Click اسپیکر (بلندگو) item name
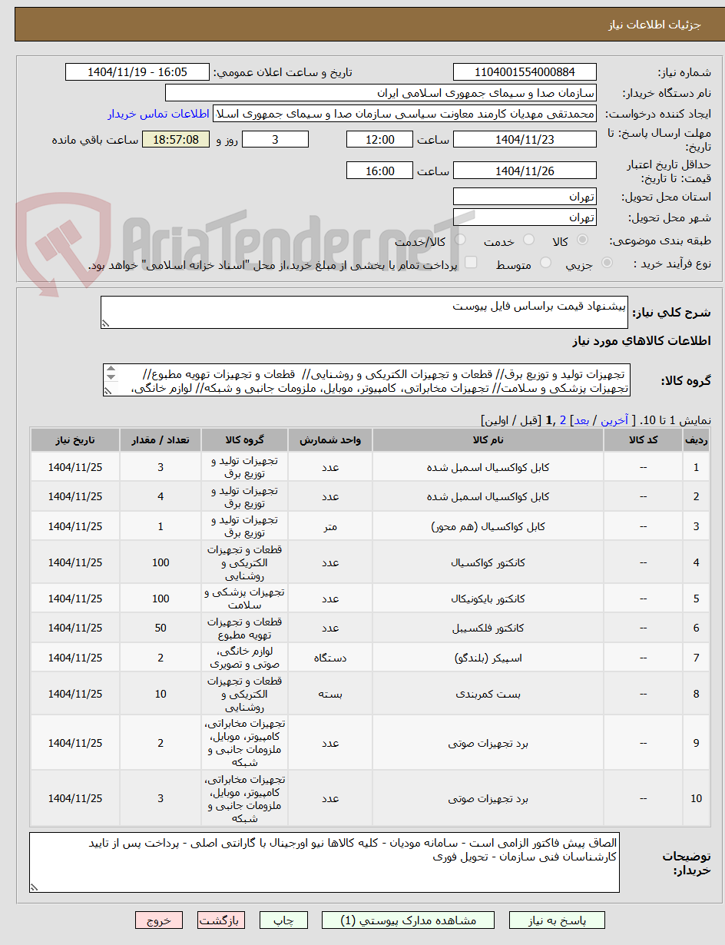This screenshot has width=725, height=945. point(488,658)
